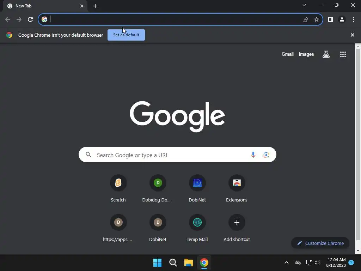Click the Google search box
361x271 pixels.
177,155
